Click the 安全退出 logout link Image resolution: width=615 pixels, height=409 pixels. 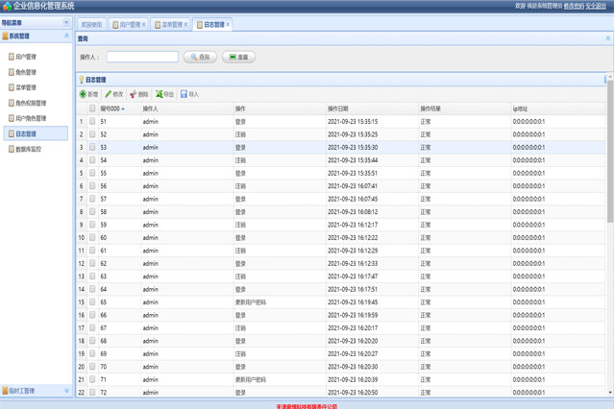596,6
